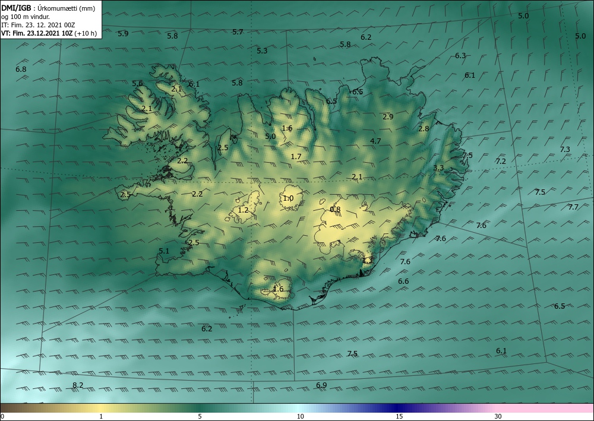
Task: Click the 4.7 value in the northeast highlands
Action: (x=375, y=141)
